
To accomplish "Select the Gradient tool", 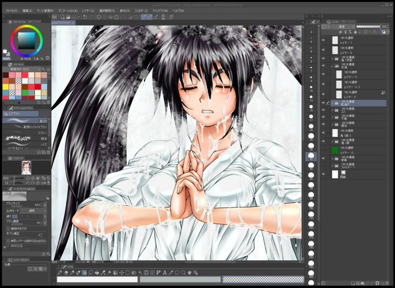I will pos(116,273).
